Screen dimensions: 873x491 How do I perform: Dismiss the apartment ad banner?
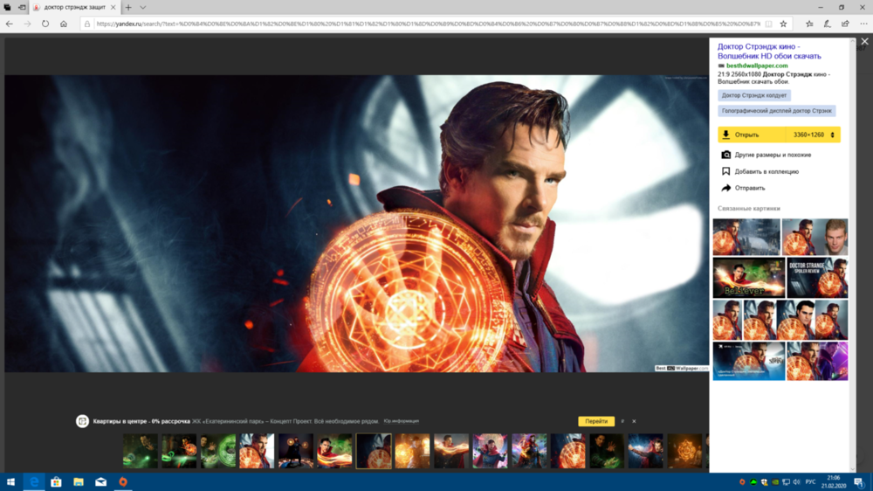click(634, 421)
